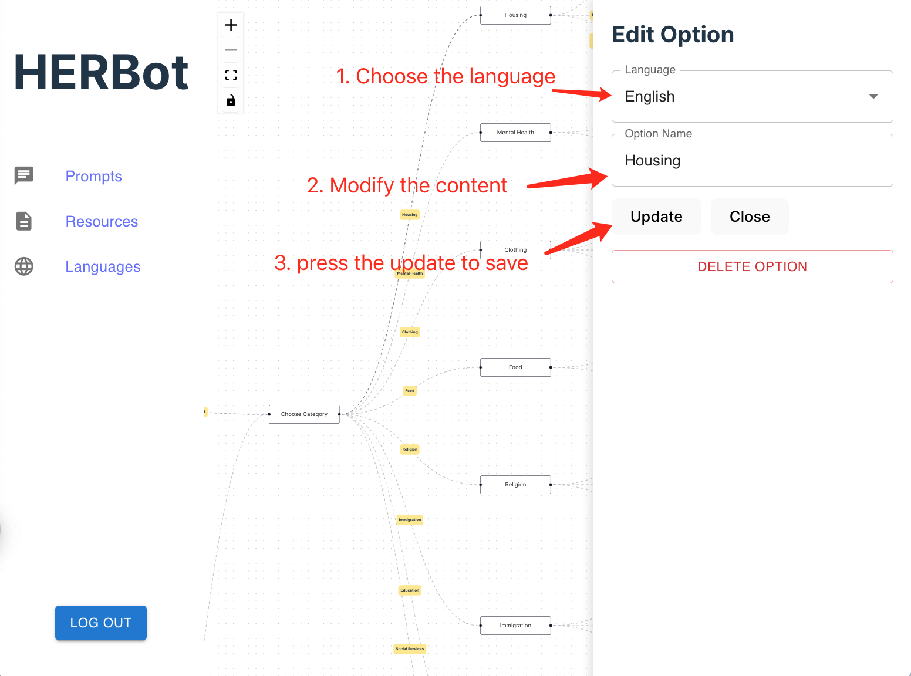The width and height of the screenshot is (911, 676).
Task: Click the fit view icon
Action: (231, 75)
